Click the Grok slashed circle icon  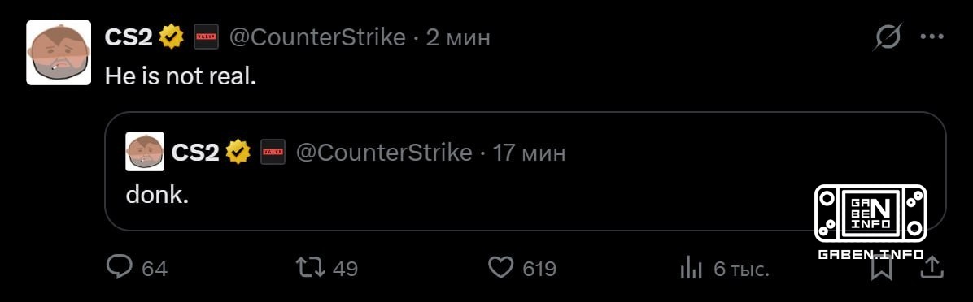(x=888, y=38)
